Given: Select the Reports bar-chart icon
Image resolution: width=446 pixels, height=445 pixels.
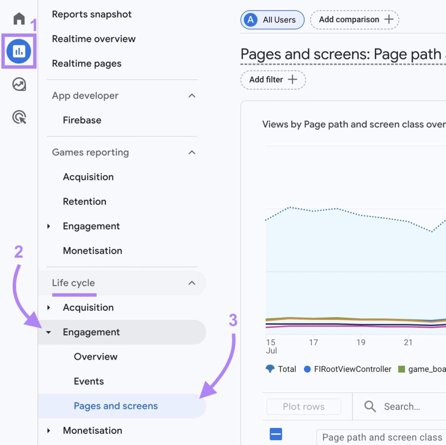Looking at the screenshot, I should tap(18, 51).
